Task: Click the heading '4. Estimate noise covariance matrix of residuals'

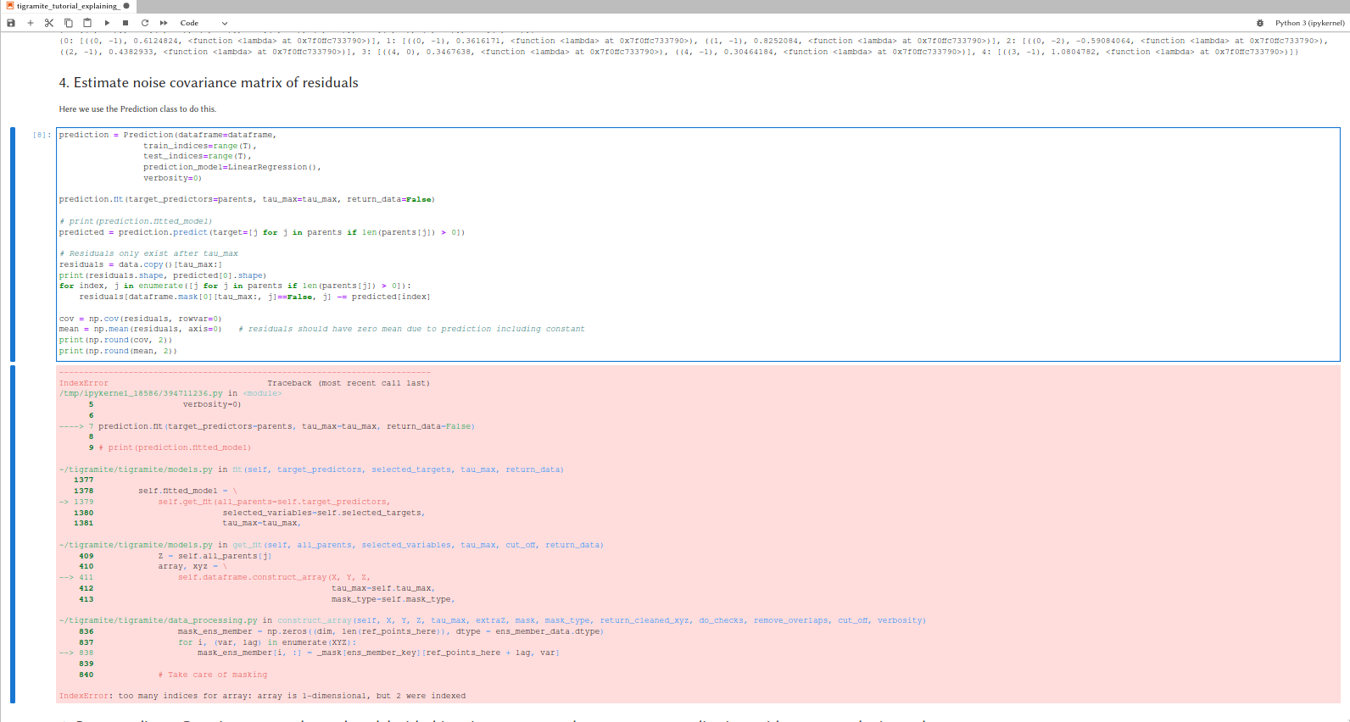Action: click(209, 82)
